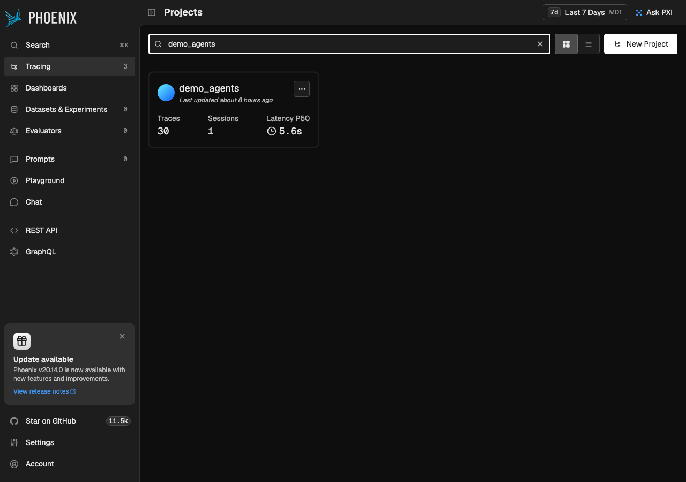
Task: Focus the project search field
Action: click(x=349, y=44)
